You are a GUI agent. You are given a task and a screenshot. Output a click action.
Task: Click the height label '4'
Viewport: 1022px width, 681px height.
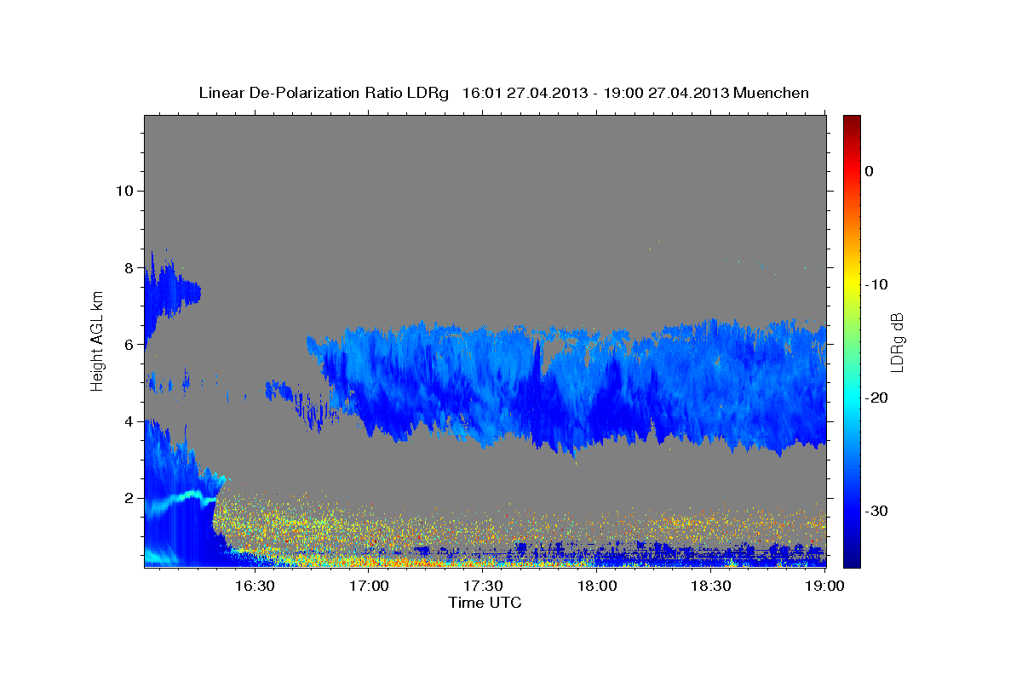127,421
